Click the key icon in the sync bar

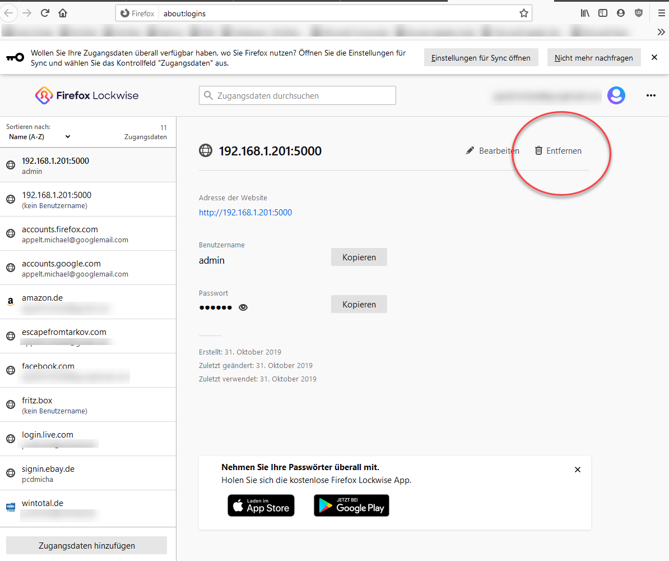click(x=15, y=57)
